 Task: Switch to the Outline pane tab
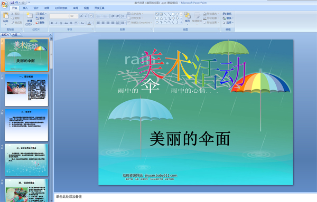coord(15,35)
